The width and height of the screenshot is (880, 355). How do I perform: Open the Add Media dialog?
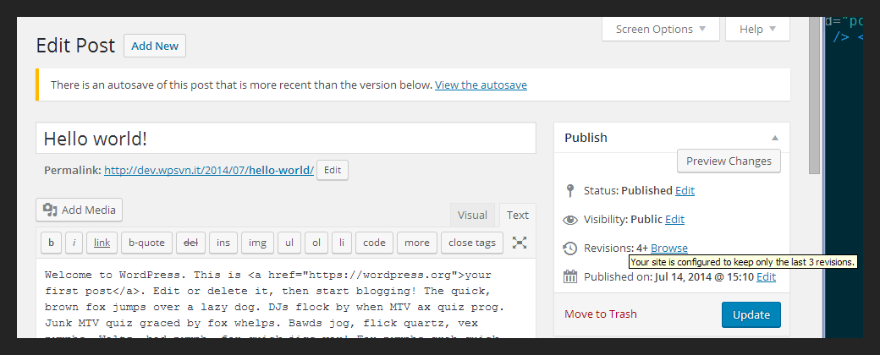(x=80, y=210)
